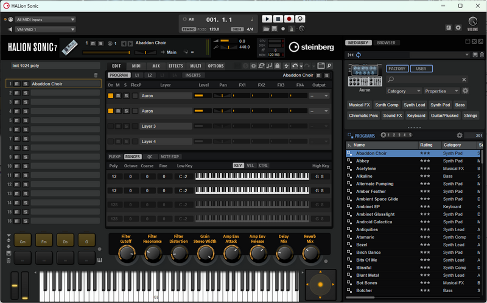Click the trash icon beside the trigger pads

[9, 261]
